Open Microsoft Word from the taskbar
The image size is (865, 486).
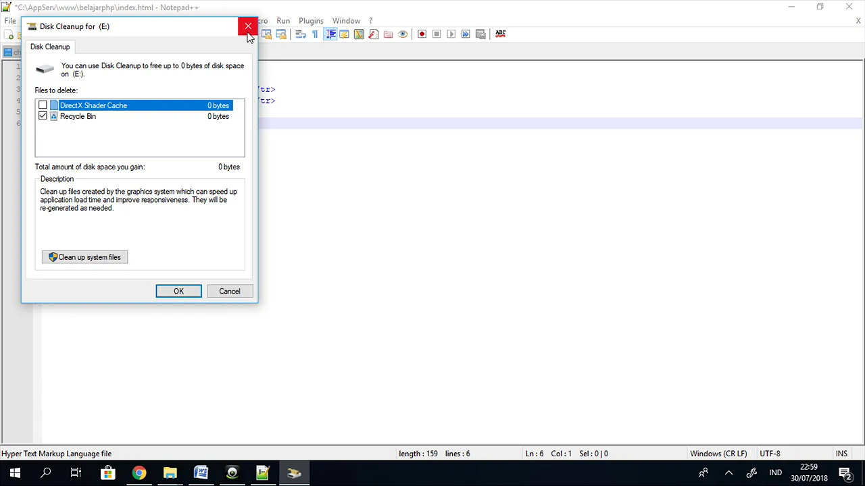(201, 473)
